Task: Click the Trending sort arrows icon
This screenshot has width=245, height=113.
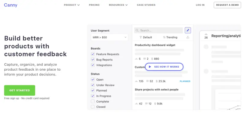Action: pyautogui.click(x=164, y=37)
